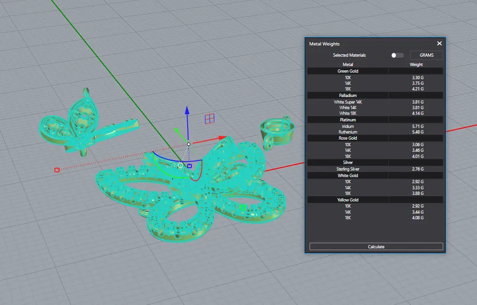Viewport: 477px width, 305px height.
Task: Click the 5.48 G weight value
Action: [418, 132]
